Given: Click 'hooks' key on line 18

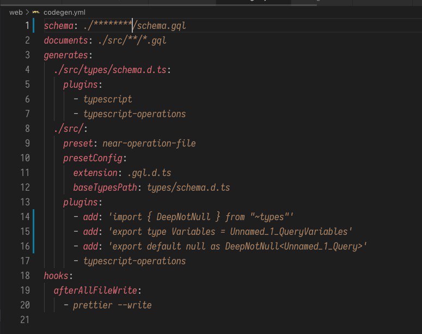Looking at the screenshot, I should 56,276.
